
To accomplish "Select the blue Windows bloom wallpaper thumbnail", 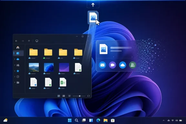I will [x=49, y=67].
